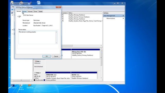The height and width of the screenshot is (93, 165).
Task: Switch to the Policies tab
Action: point(24,11)
